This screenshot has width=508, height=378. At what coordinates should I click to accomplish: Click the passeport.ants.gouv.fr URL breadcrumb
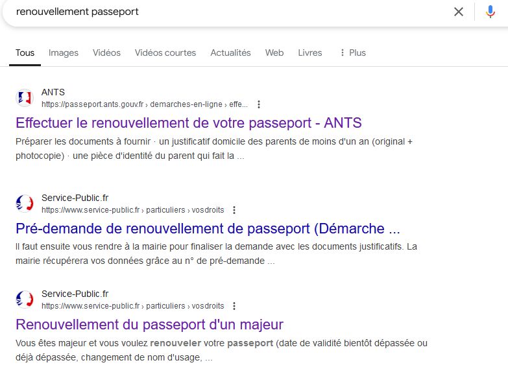coord(145,104)
